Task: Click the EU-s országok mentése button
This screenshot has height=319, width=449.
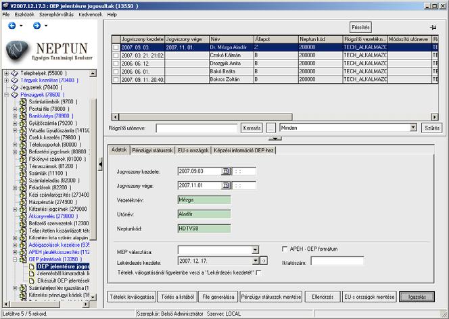Action: (369, 297)
